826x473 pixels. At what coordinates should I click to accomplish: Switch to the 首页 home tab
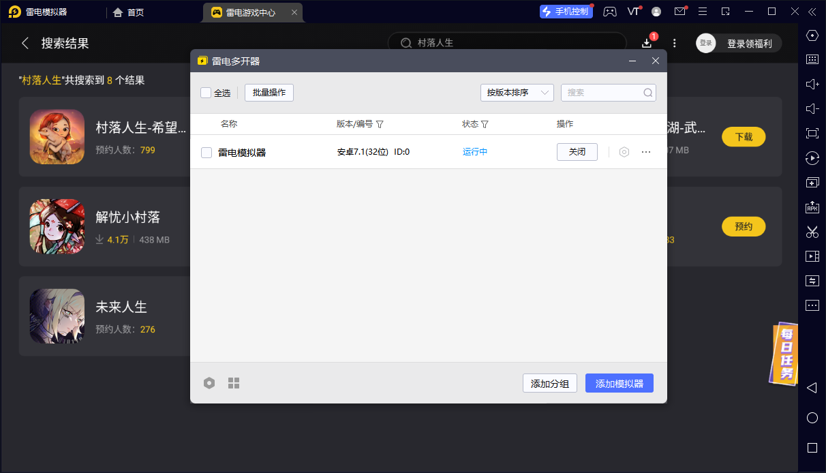pyautogui.click(x=129, y=12)
